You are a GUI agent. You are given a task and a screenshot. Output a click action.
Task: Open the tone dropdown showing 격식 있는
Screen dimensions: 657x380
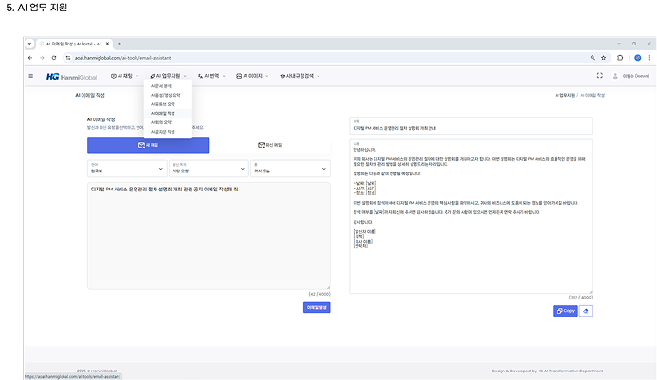coord(290,171)
